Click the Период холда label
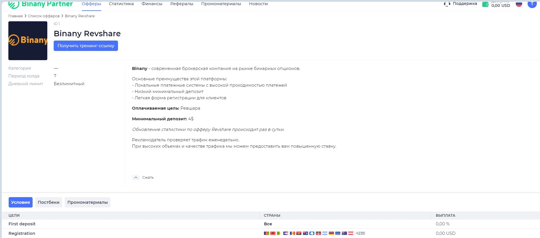This screenshot has width=540, height=238. [x=24, y=76]
